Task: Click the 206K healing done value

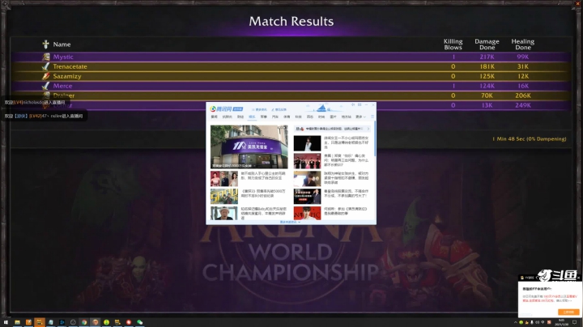Action: coord(523,96)
